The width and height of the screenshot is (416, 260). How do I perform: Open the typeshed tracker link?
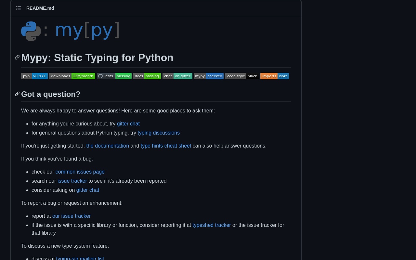212,225
